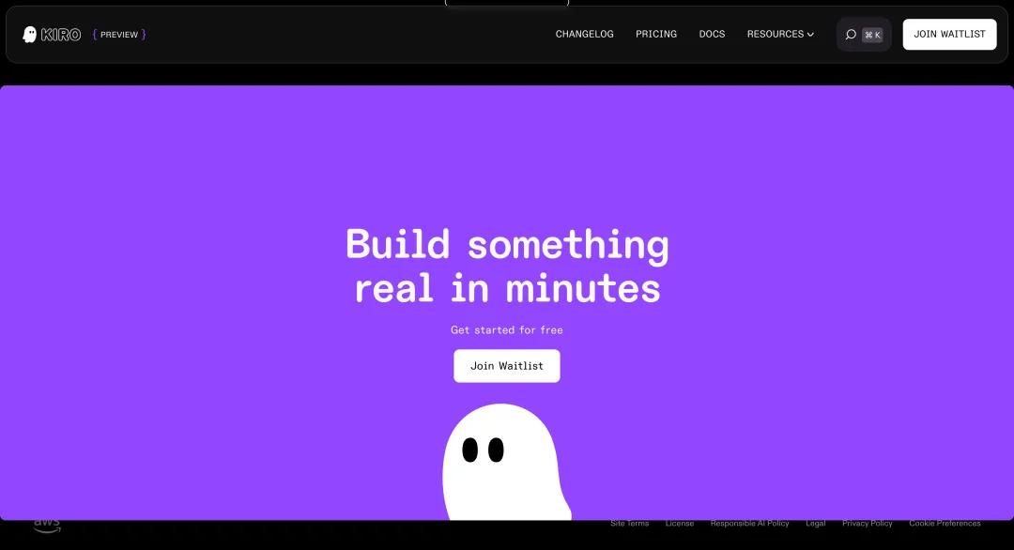Screen dimensions: 1014x550
Task: Open Cookie Preferences in the footer
Action: pos(945,524)
